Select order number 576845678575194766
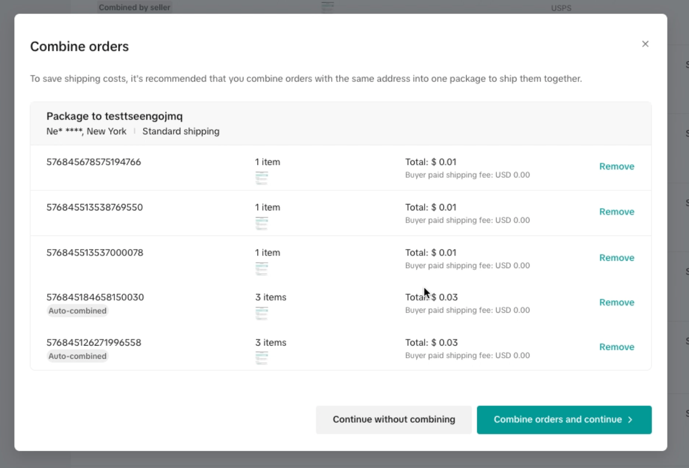 94,162
